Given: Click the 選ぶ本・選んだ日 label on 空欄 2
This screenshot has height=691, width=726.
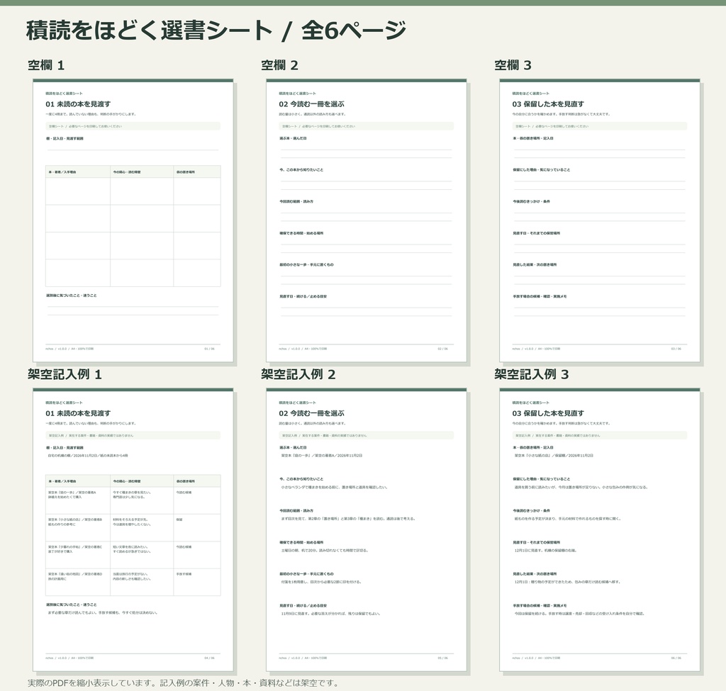Looking at the screenshot, I should (x=293, y=138).
